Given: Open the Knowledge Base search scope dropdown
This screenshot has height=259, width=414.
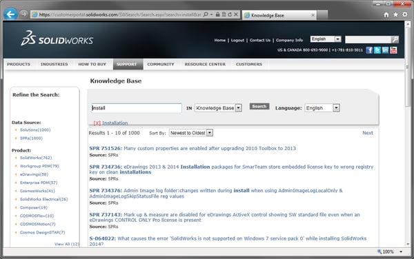Looking at the screenshot, I should coord(218,108).
